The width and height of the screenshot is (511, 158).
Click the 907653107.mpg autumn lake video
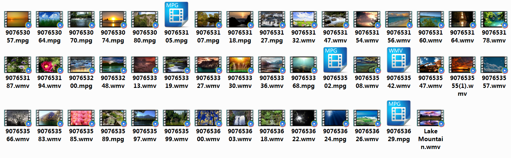(x=208, y=19)
